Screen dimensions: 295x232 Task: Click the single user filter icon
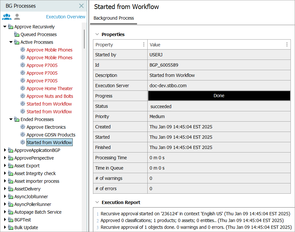(x=17, y=17)
